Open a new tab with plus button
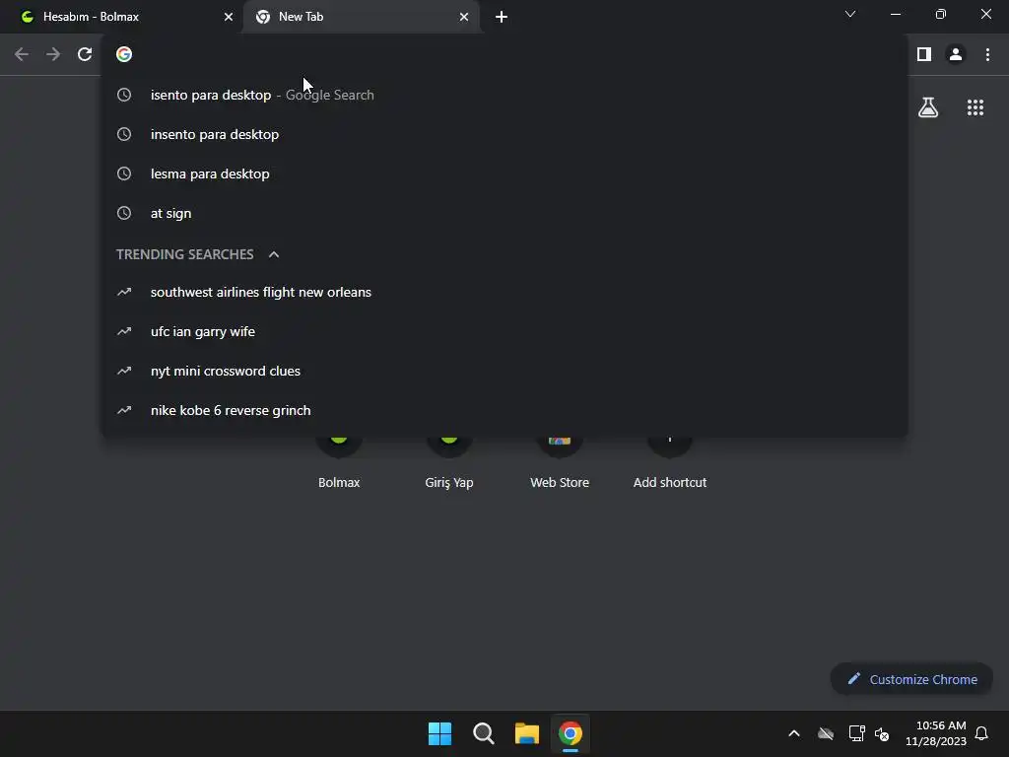 coord(502,17)
